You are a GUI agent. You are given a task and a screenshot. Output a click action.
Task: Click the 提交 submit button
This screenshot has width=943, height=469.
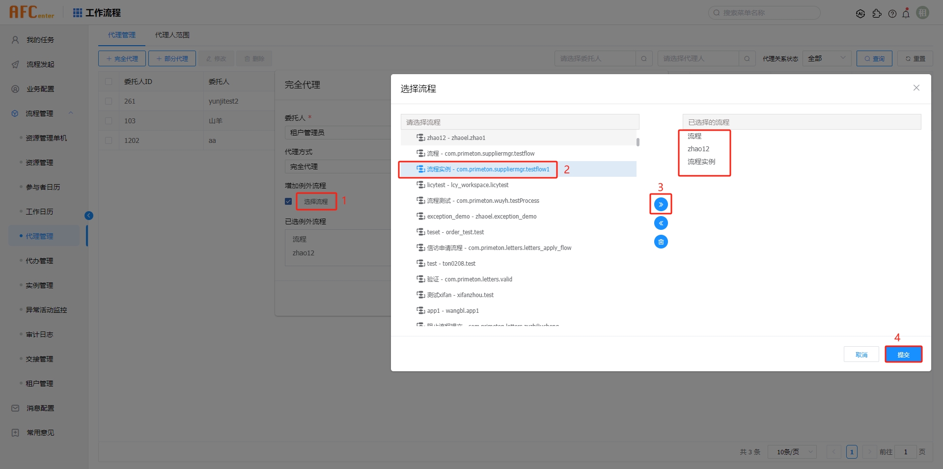pos(903,354)
